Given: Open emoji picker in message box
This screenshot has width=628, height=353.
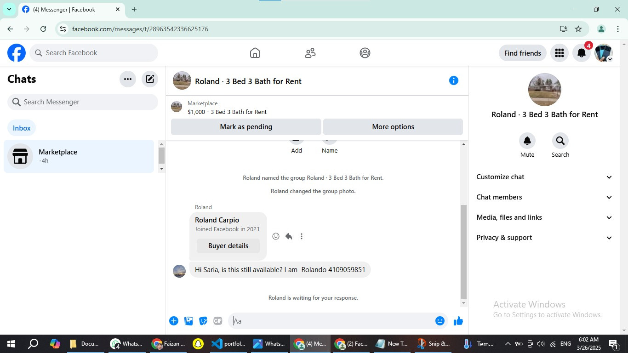Looking at the screenshot, I should tap(440, 321).
